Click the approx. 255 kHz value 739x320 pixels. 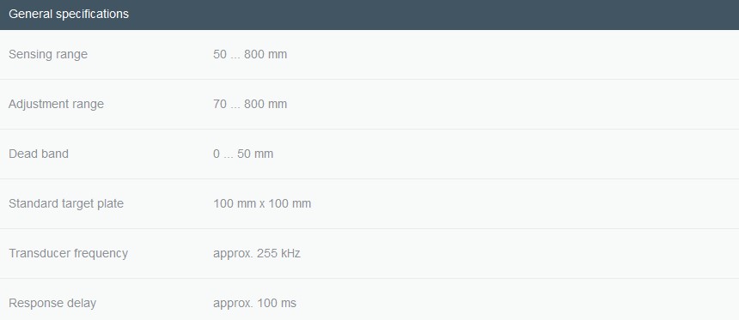coord(257,254)
